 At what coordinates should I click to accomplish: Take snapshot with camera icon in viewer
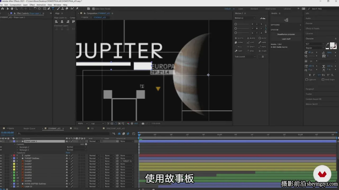tap(143, 123)
